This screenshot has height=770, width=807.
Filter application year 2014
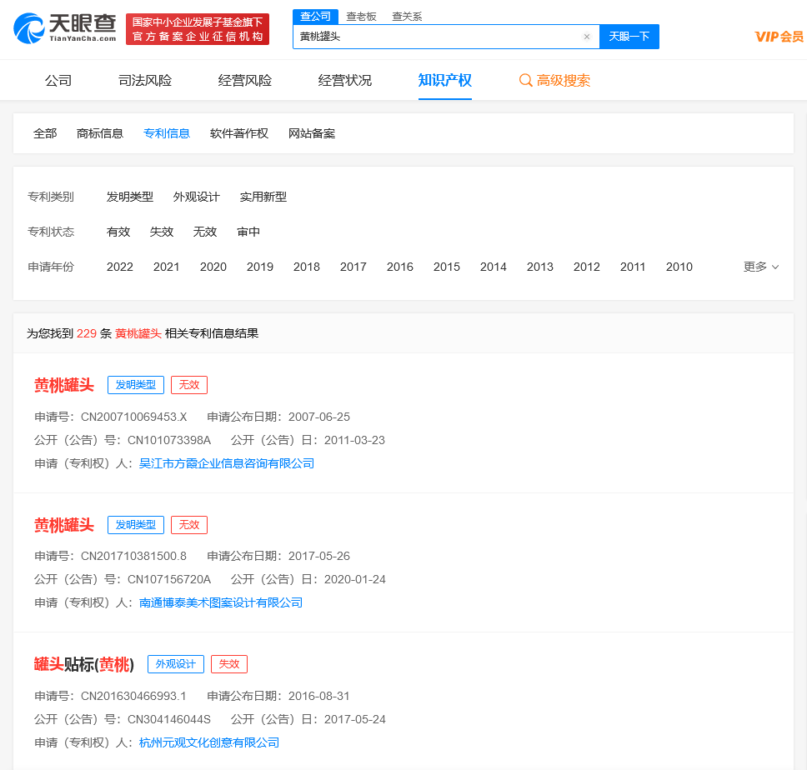point(493,267)
